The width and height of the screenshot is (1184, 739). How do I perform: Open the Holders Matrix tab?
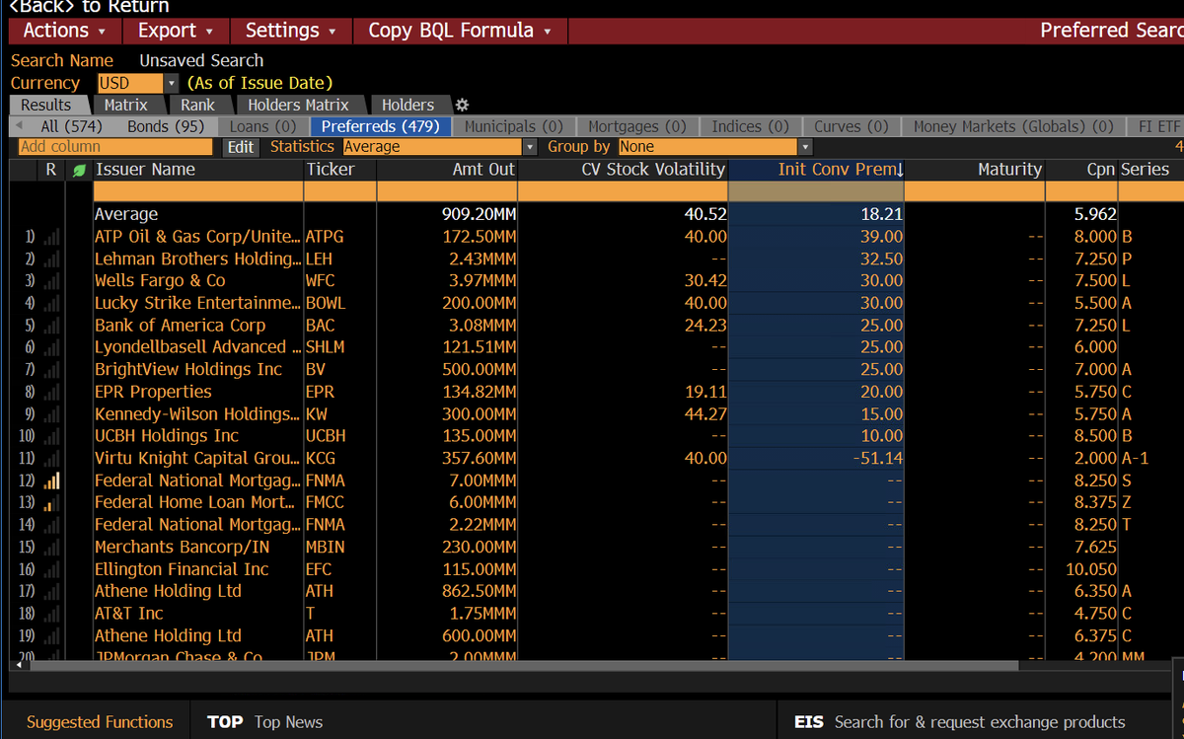coord(298,105)
